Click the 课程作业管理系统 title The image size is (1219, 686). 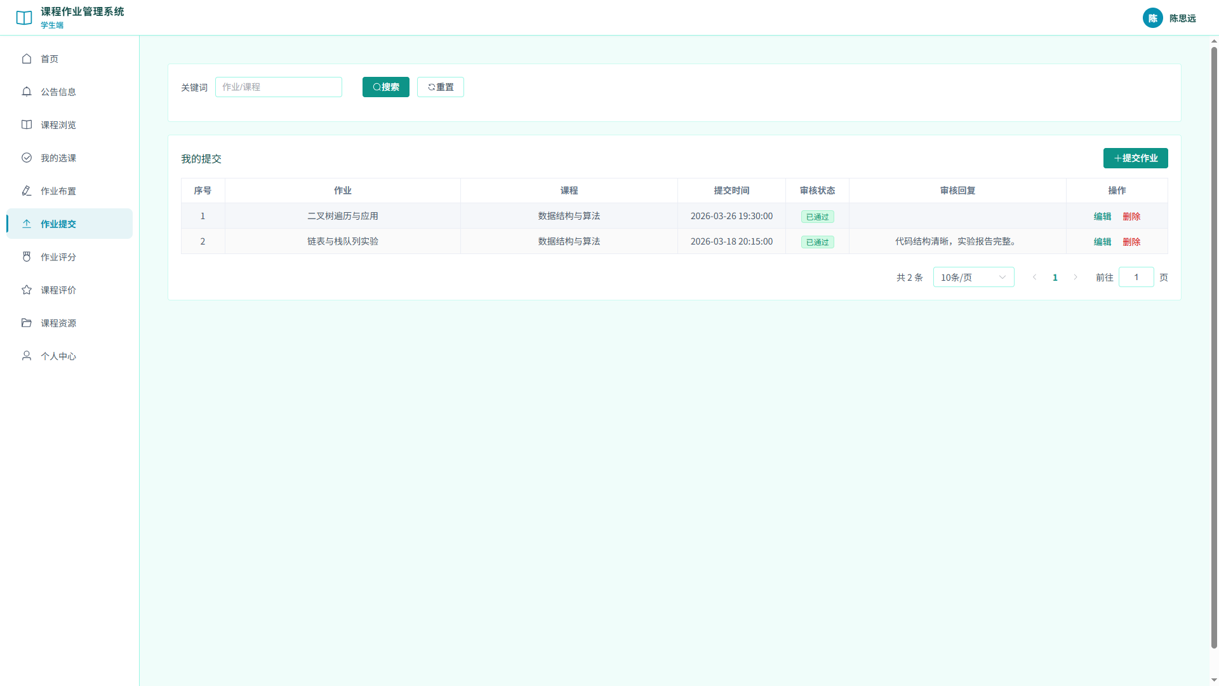[83, 11]
